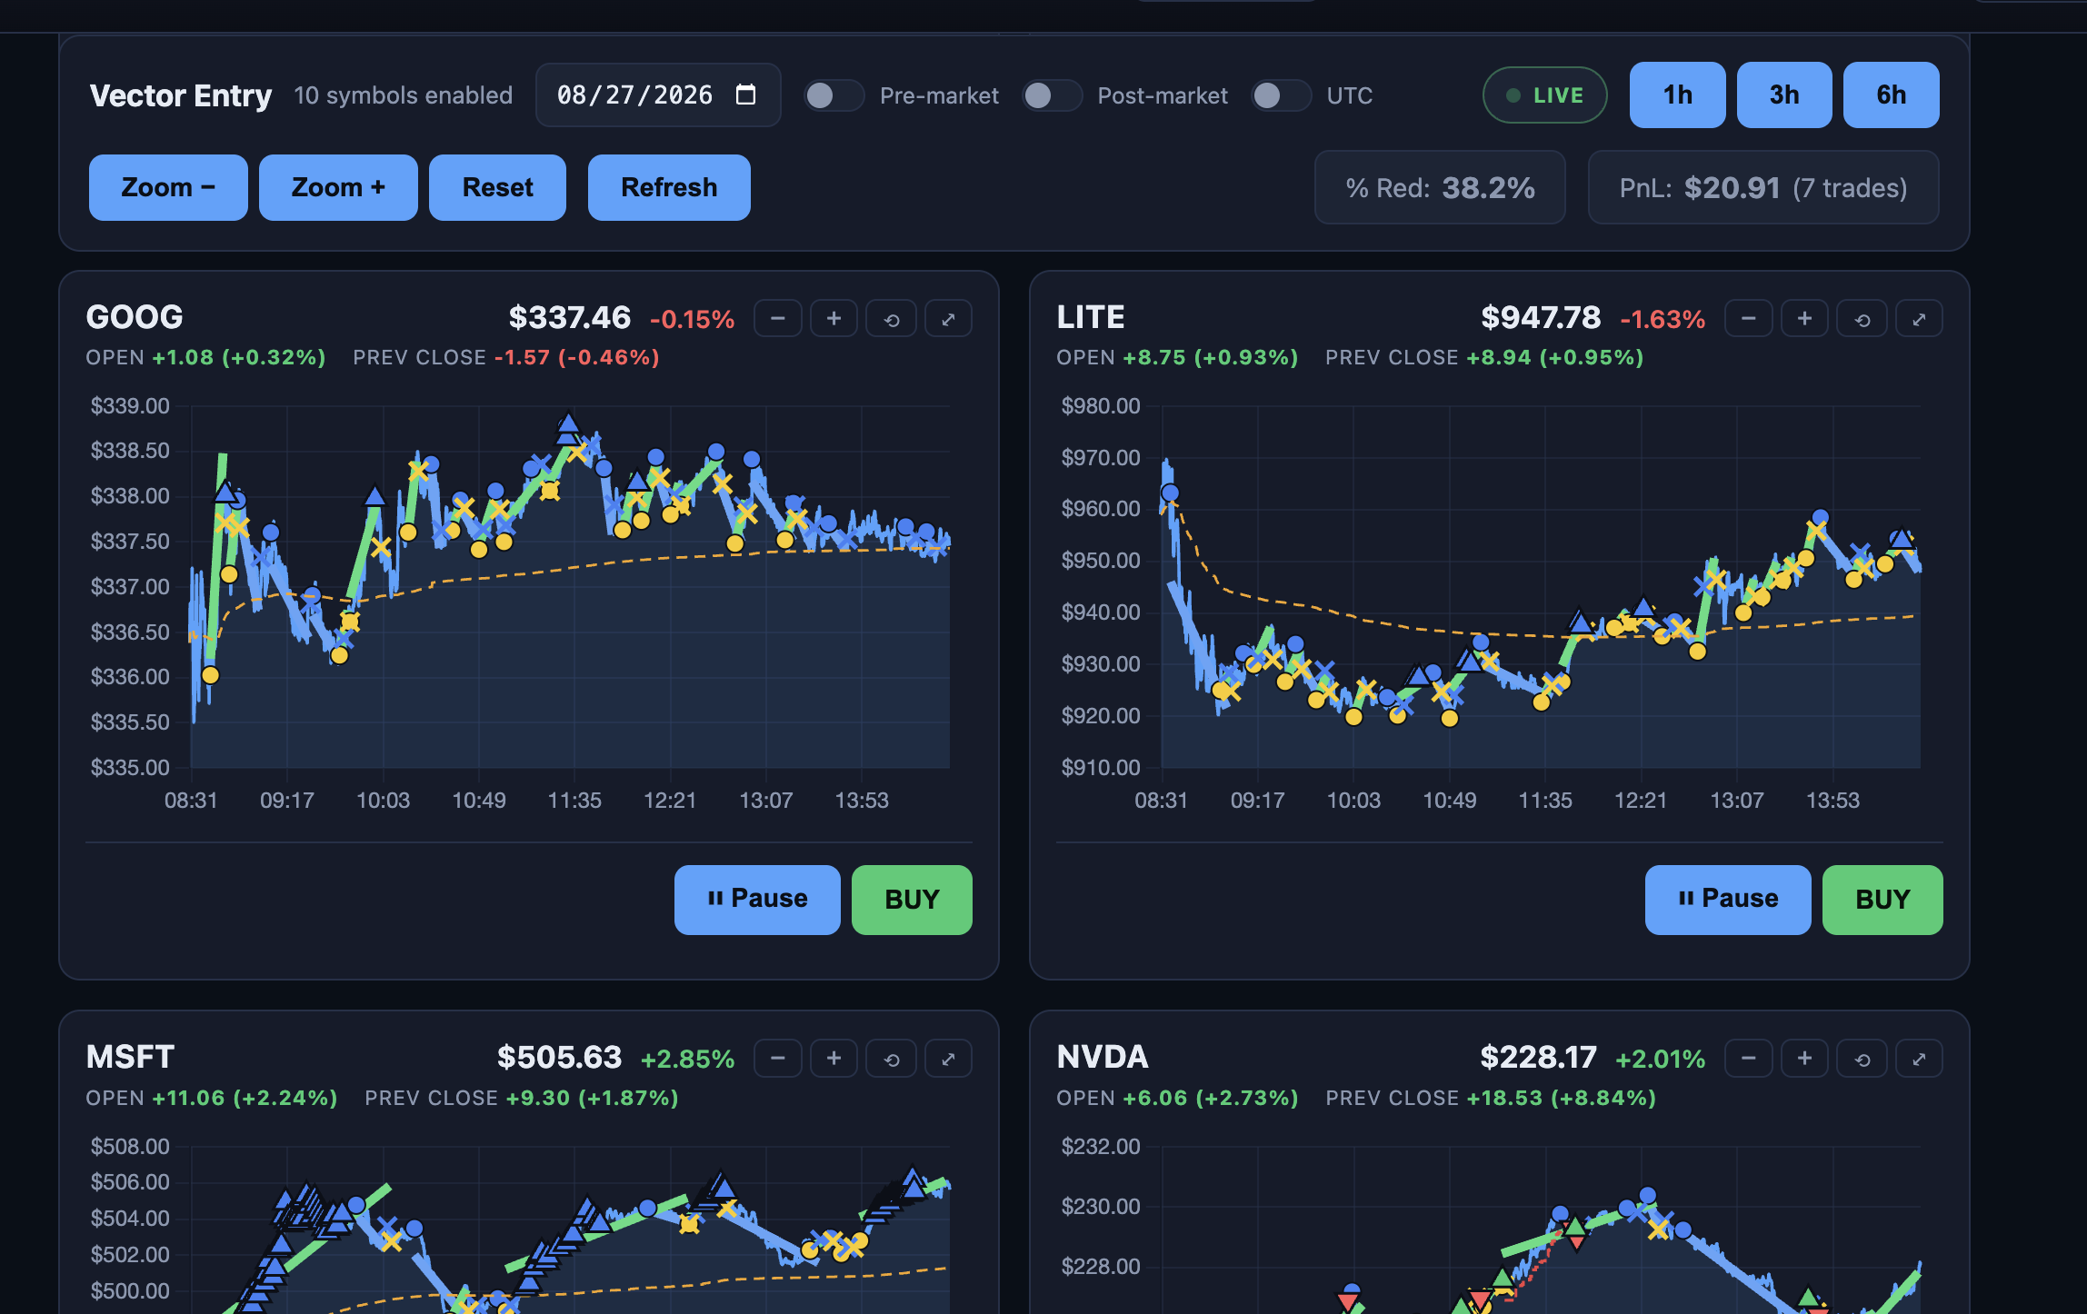Reset the GOOG chart view icon

892,319
